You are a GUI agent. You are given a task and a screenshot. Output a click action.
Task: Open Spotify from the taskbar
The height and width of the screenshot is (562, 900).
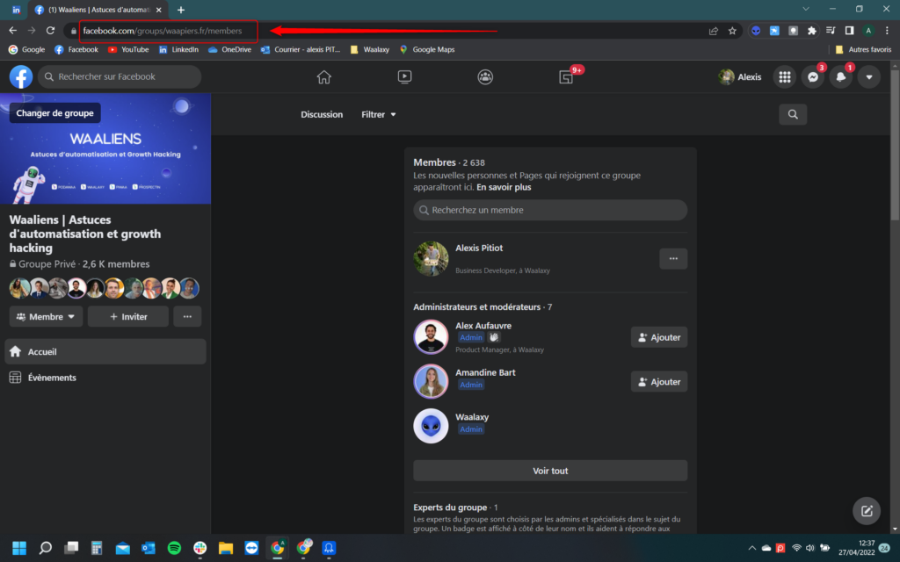click(x=174, y=549)
